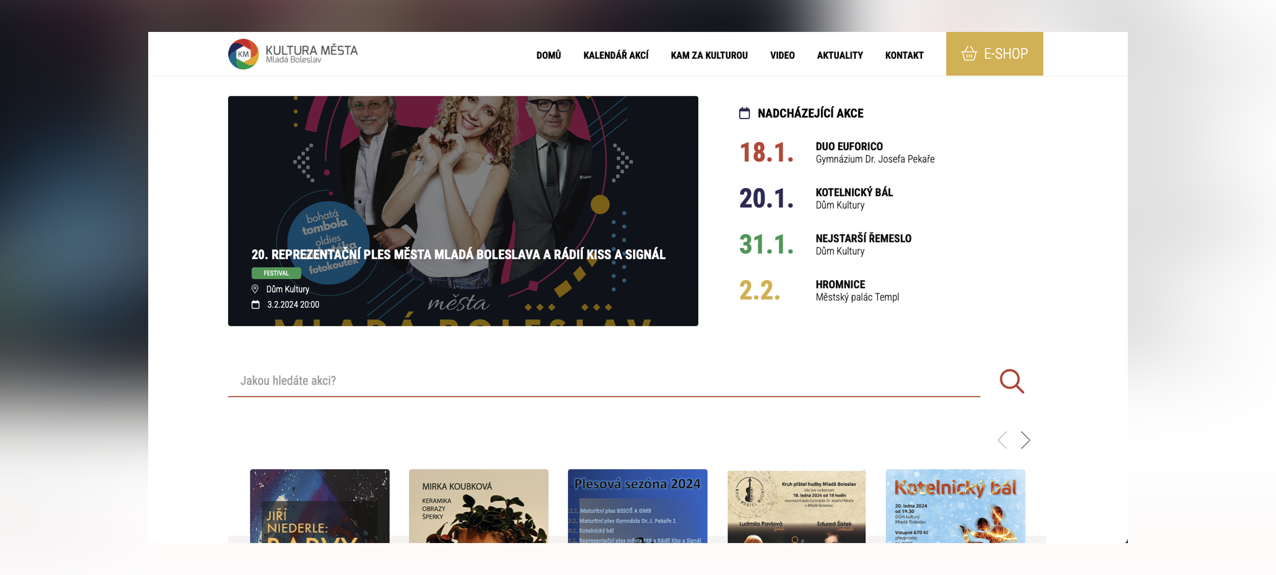The height and width of the screenshot is (575, 1276).
Task: Open the Plesová sezóna 2024 thumbnail
Action: 637,506
